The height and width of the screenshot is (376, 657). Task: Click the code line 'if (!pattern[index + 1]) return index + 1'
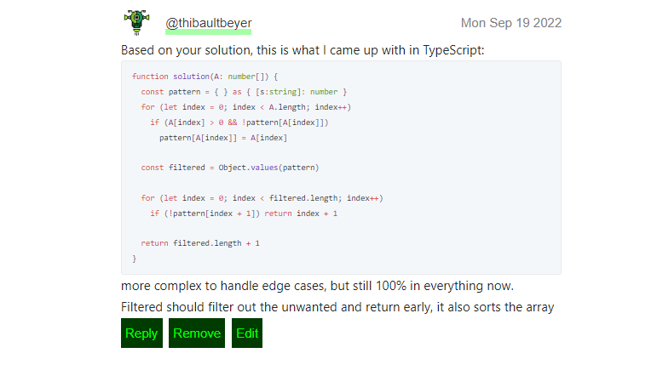pos(244,214)
